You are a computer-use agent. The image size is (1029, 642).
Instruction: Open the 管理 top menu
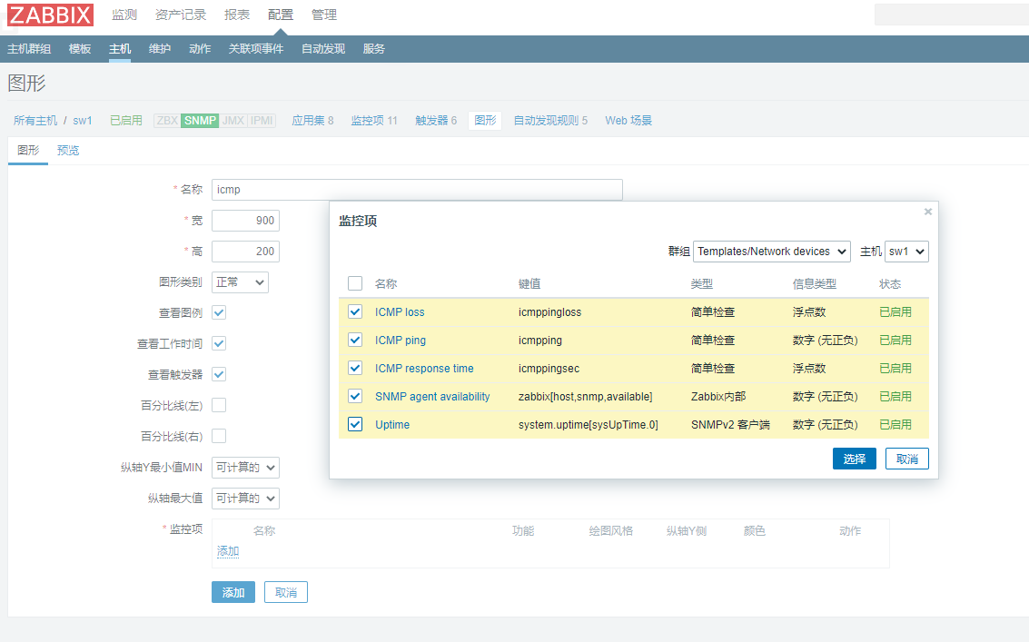point(323,15)
